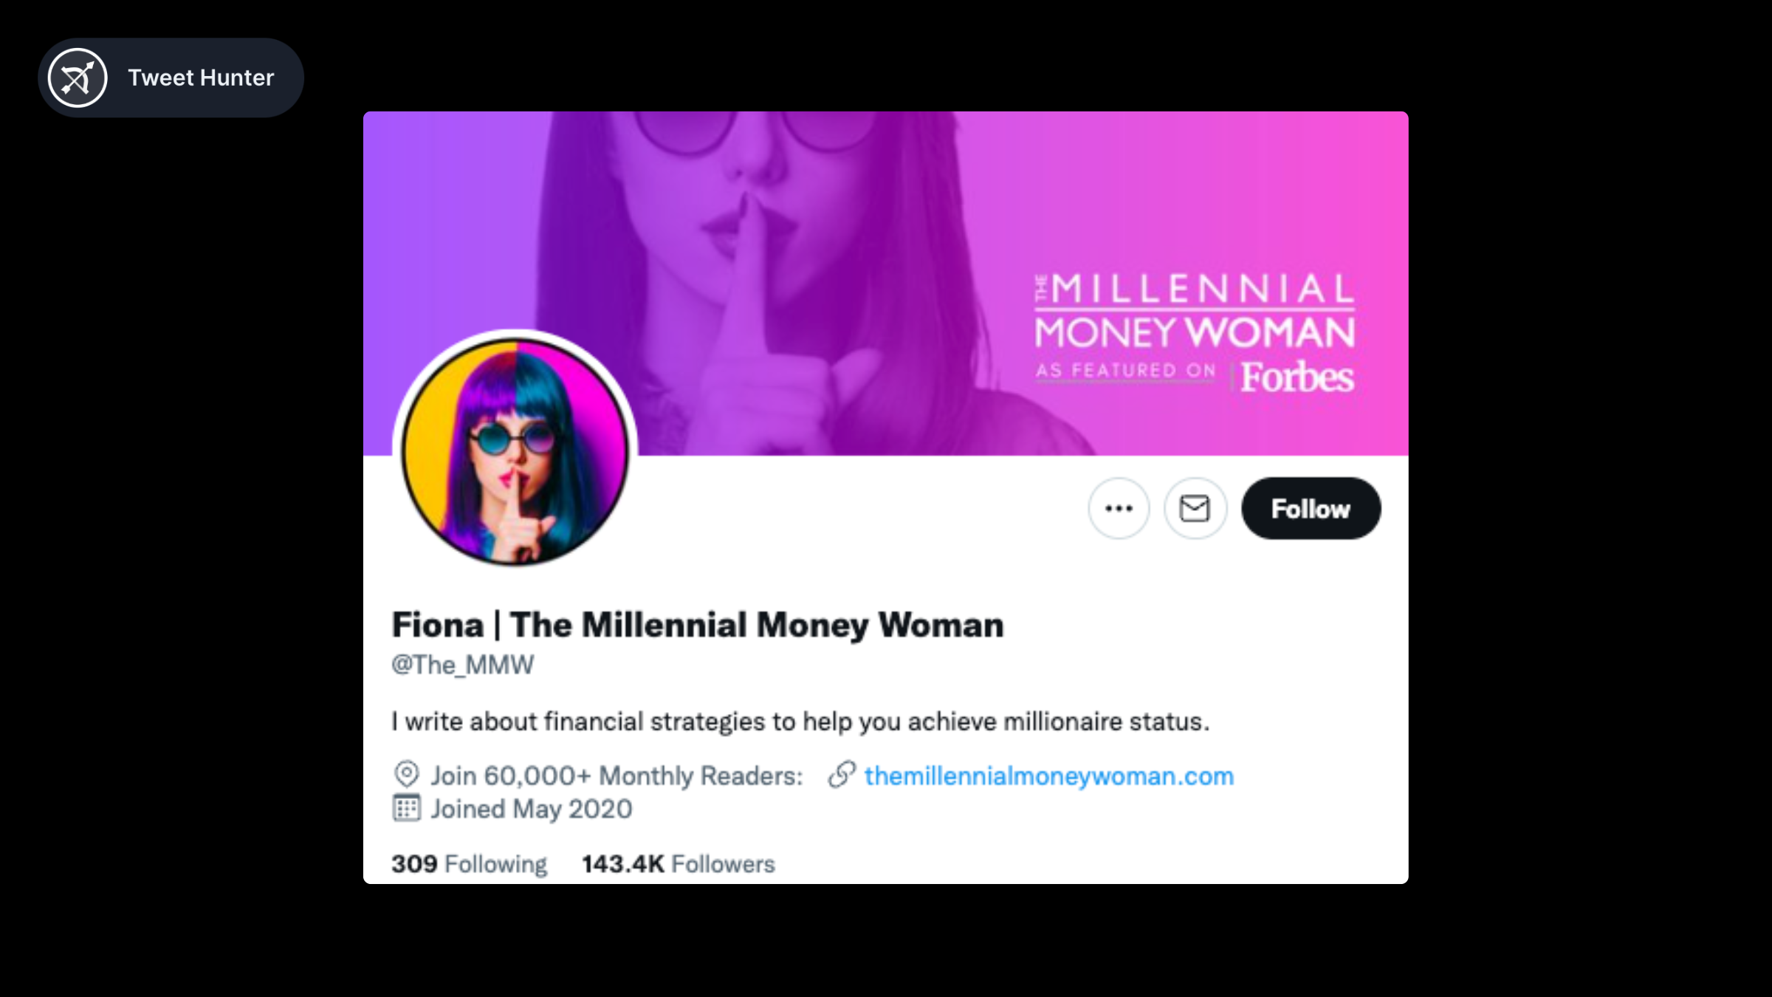The image size is (1772, 997).
Task: Click the @The_MMW handle
Action: coord(462,665)
